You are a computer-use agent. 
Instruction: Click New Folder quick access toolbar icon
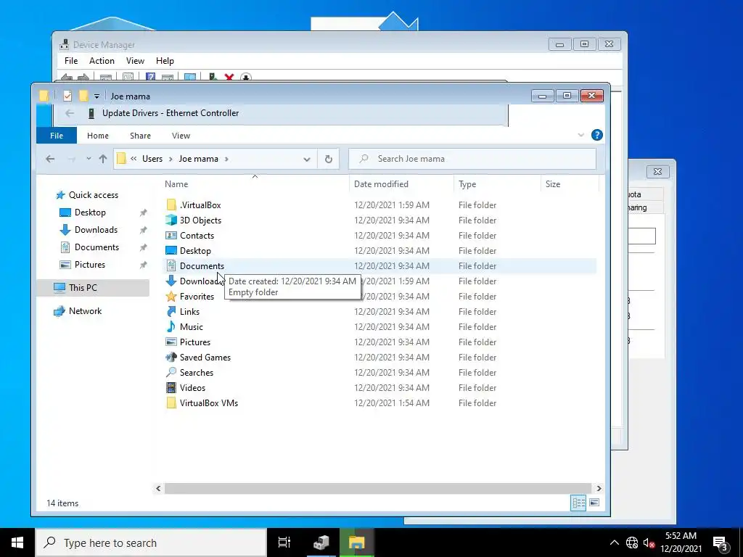(x=83, y=96)
